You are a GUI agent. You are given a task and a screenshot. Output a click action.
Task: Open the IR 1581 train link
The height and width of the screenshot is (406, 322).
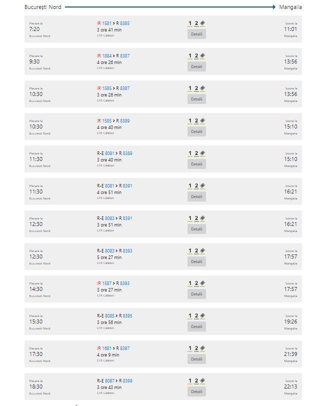click(x=104, y=23)
